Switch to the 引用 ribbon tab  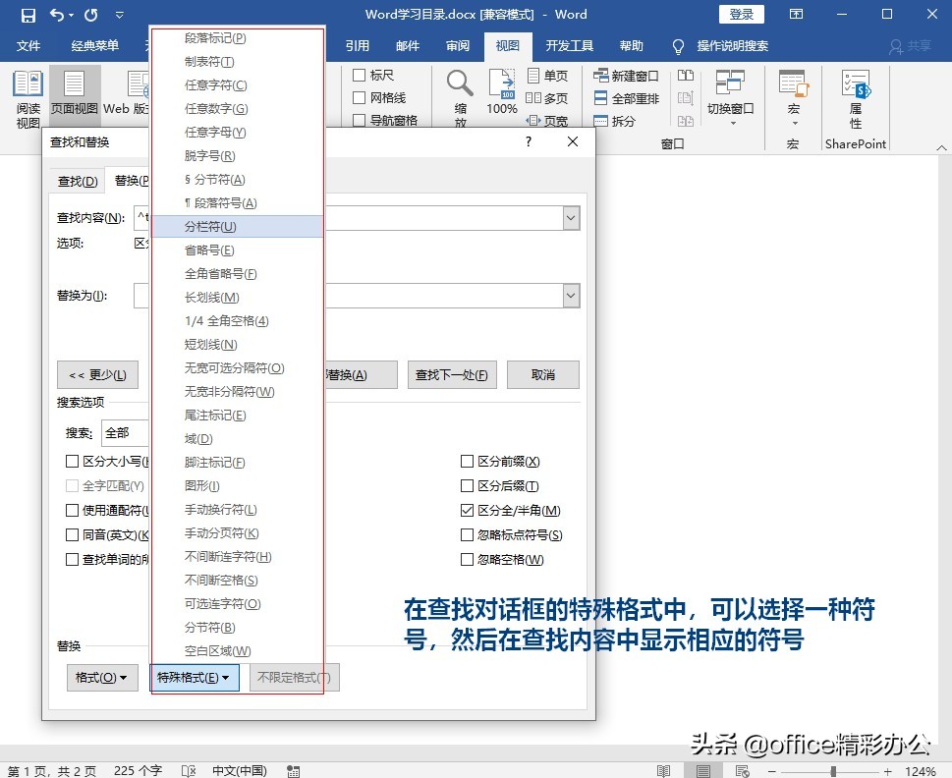[357, 45]
